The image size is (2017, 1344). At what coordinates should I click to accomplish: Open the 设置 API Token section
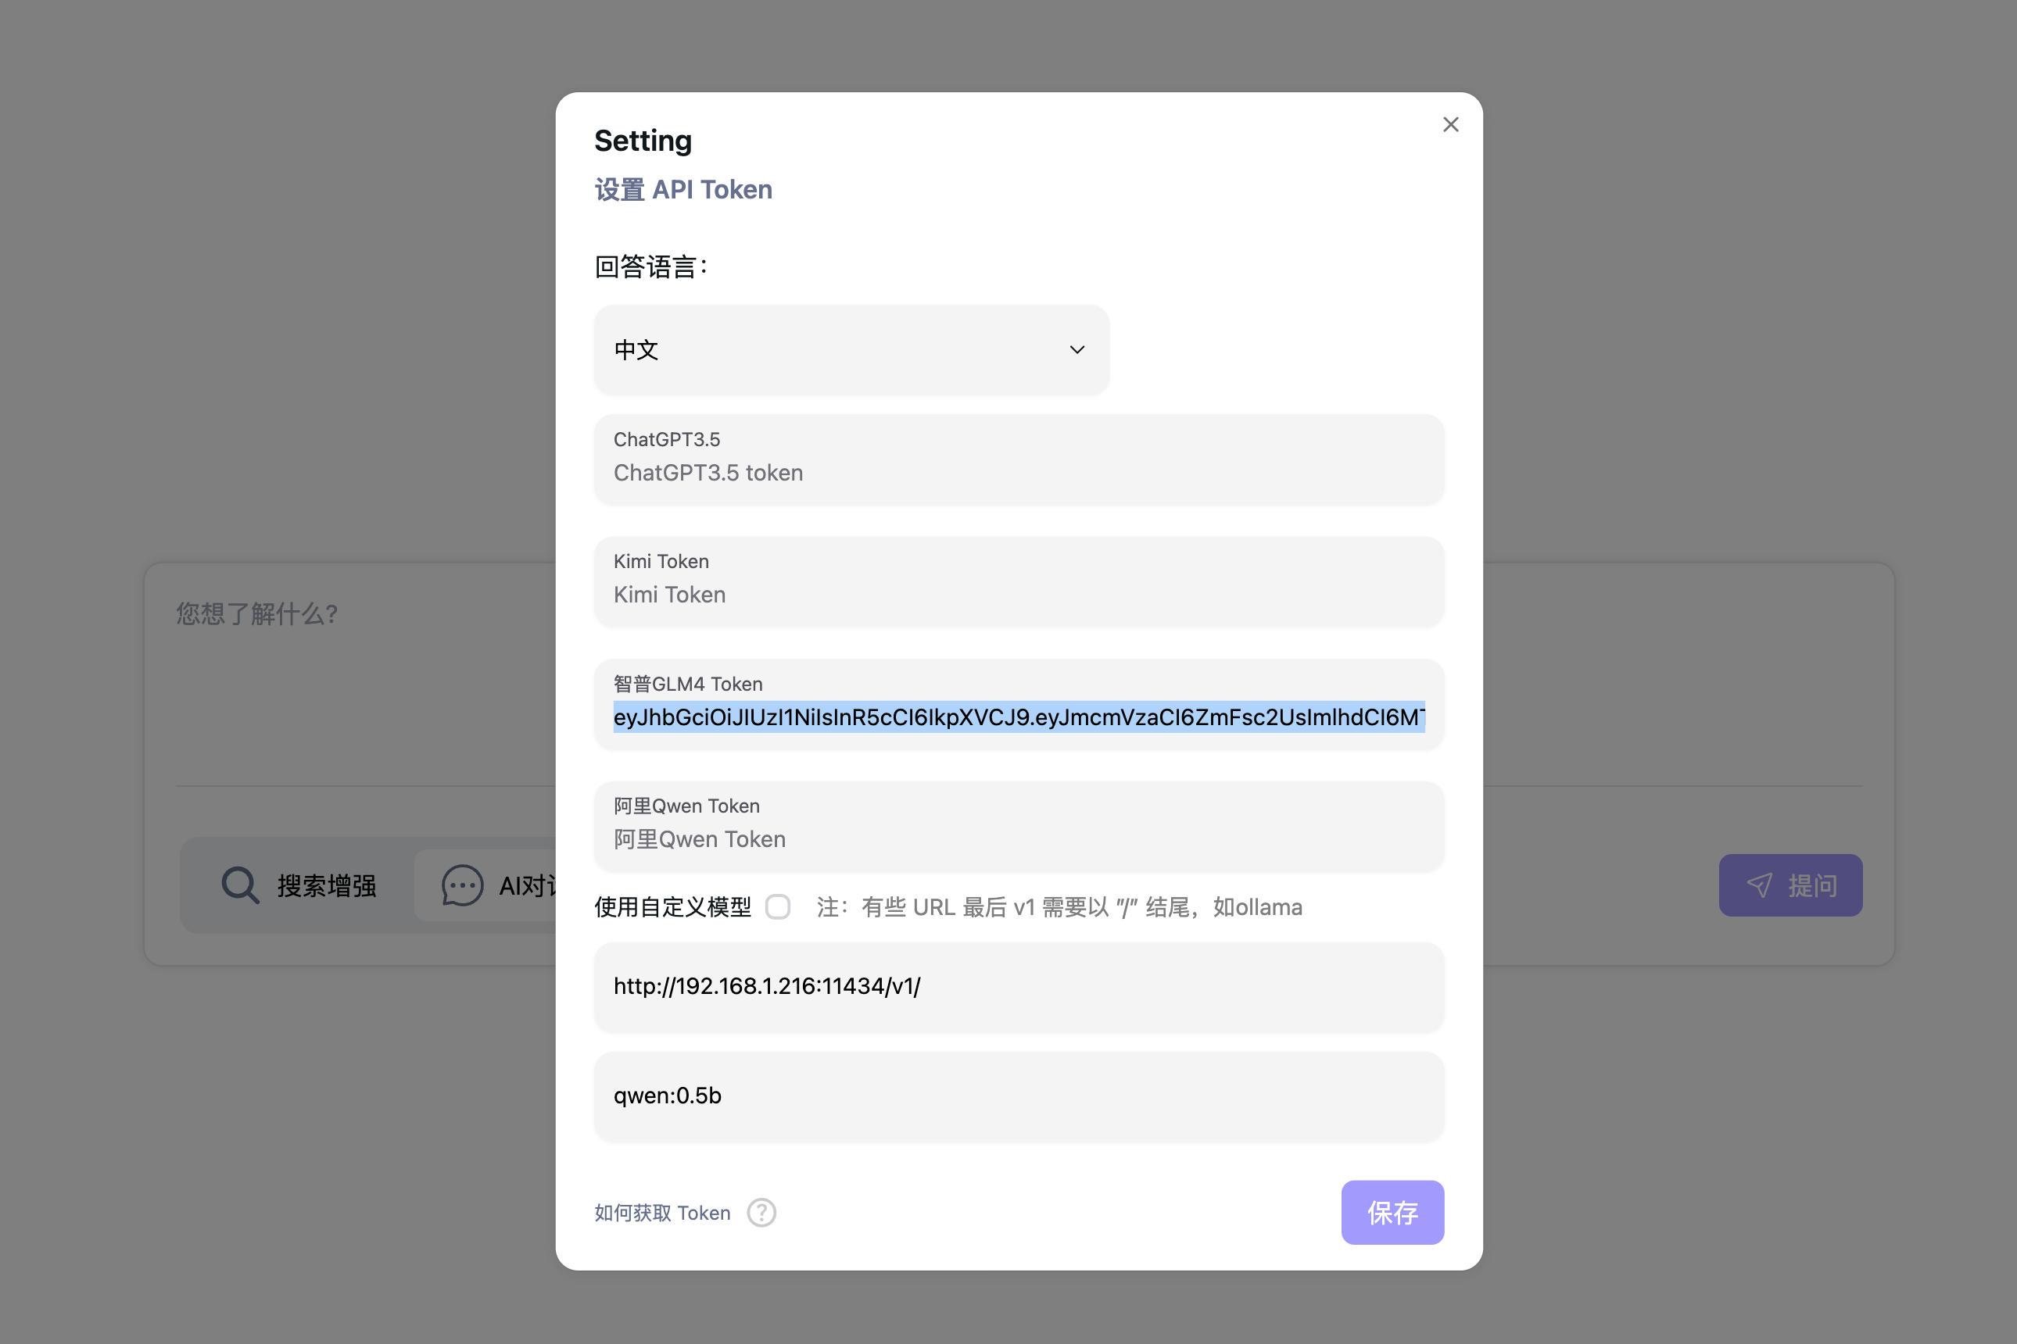pyautogui.click(x=683, y=188)
